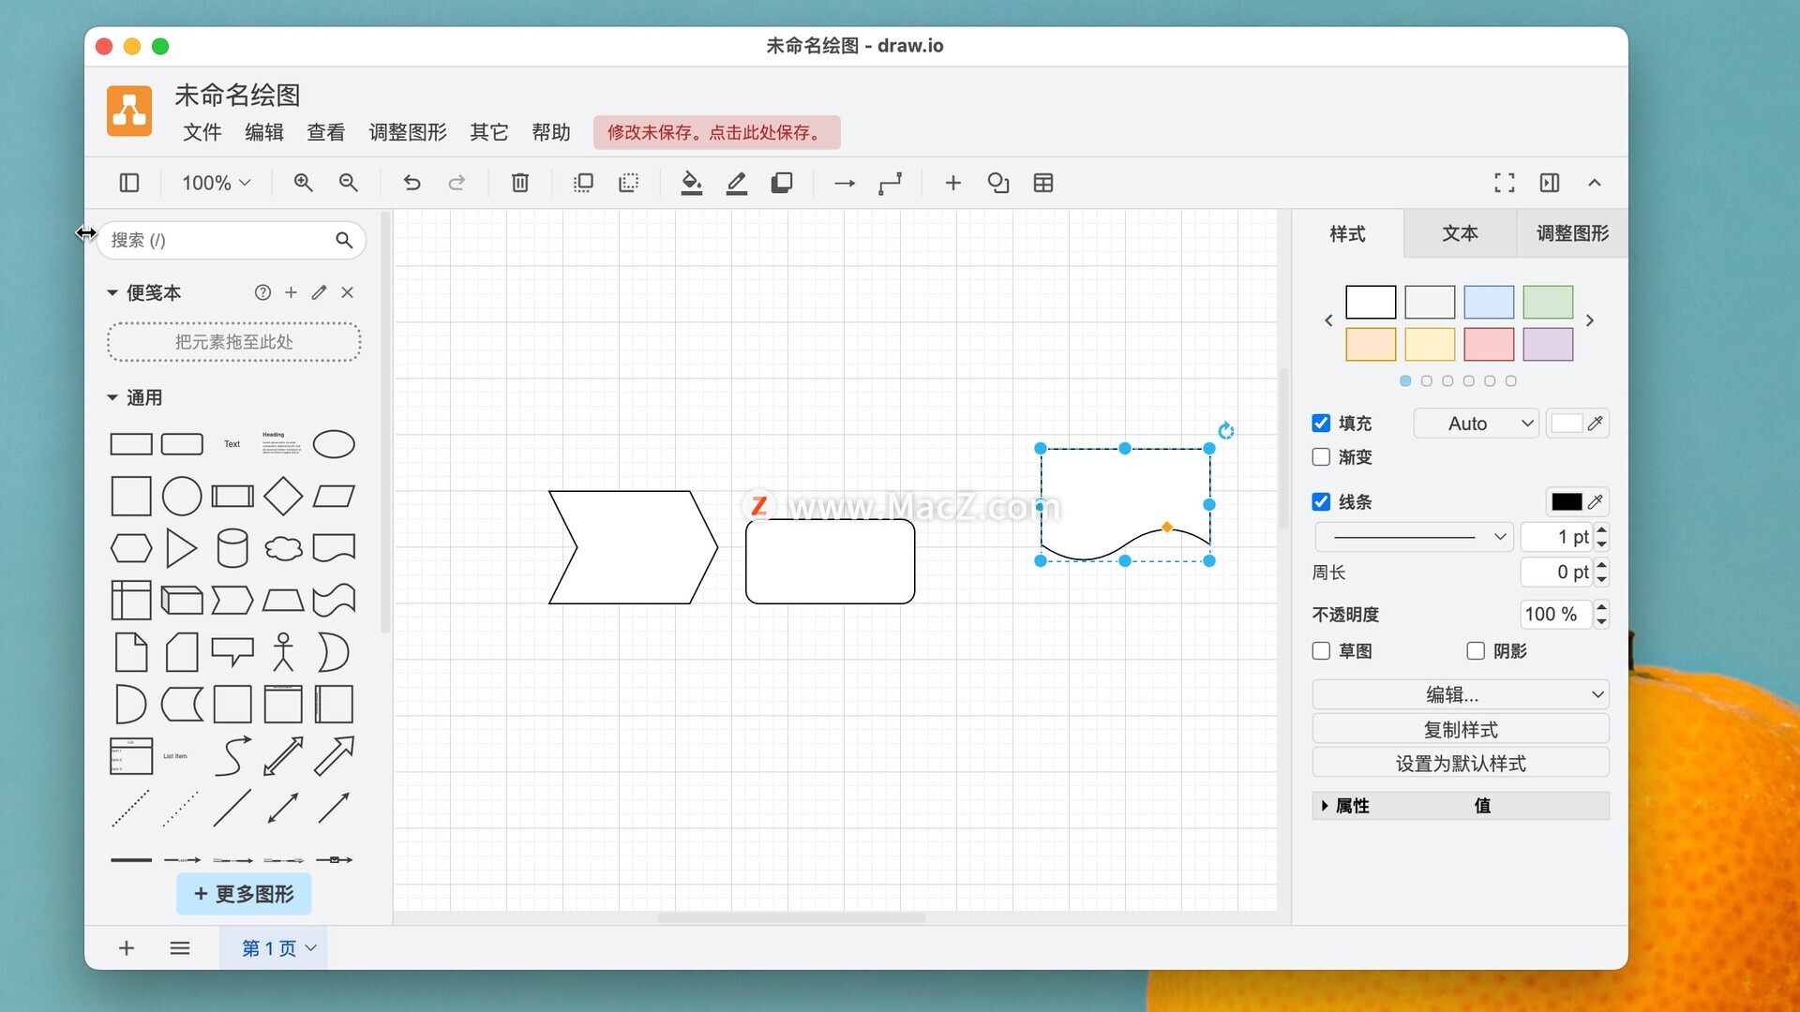Click the undo arrow icon
Screen dimensions: 1800x1012
click(x=412, y=183)
